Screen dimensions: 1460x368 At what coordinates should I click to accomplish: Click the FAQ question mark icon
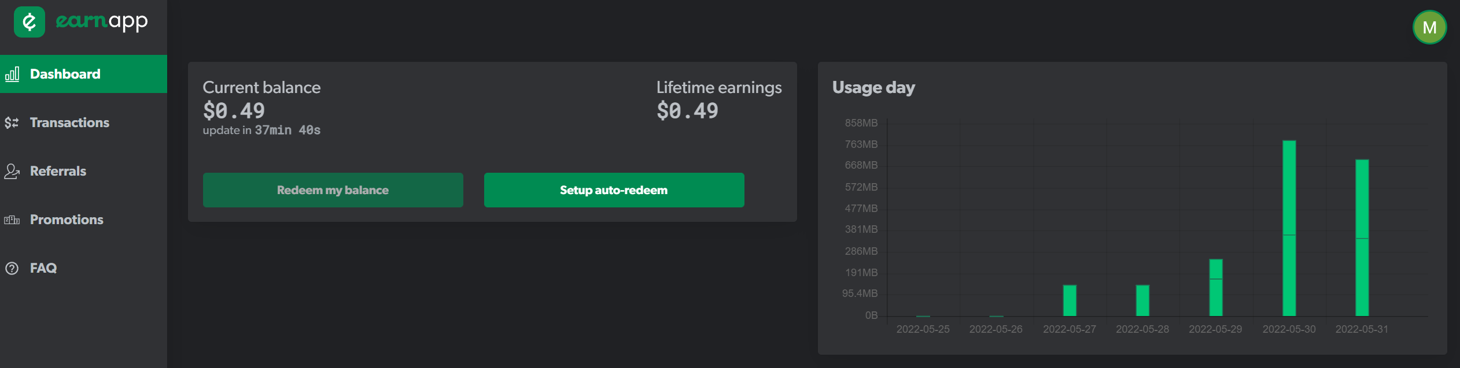coord(12,268)
